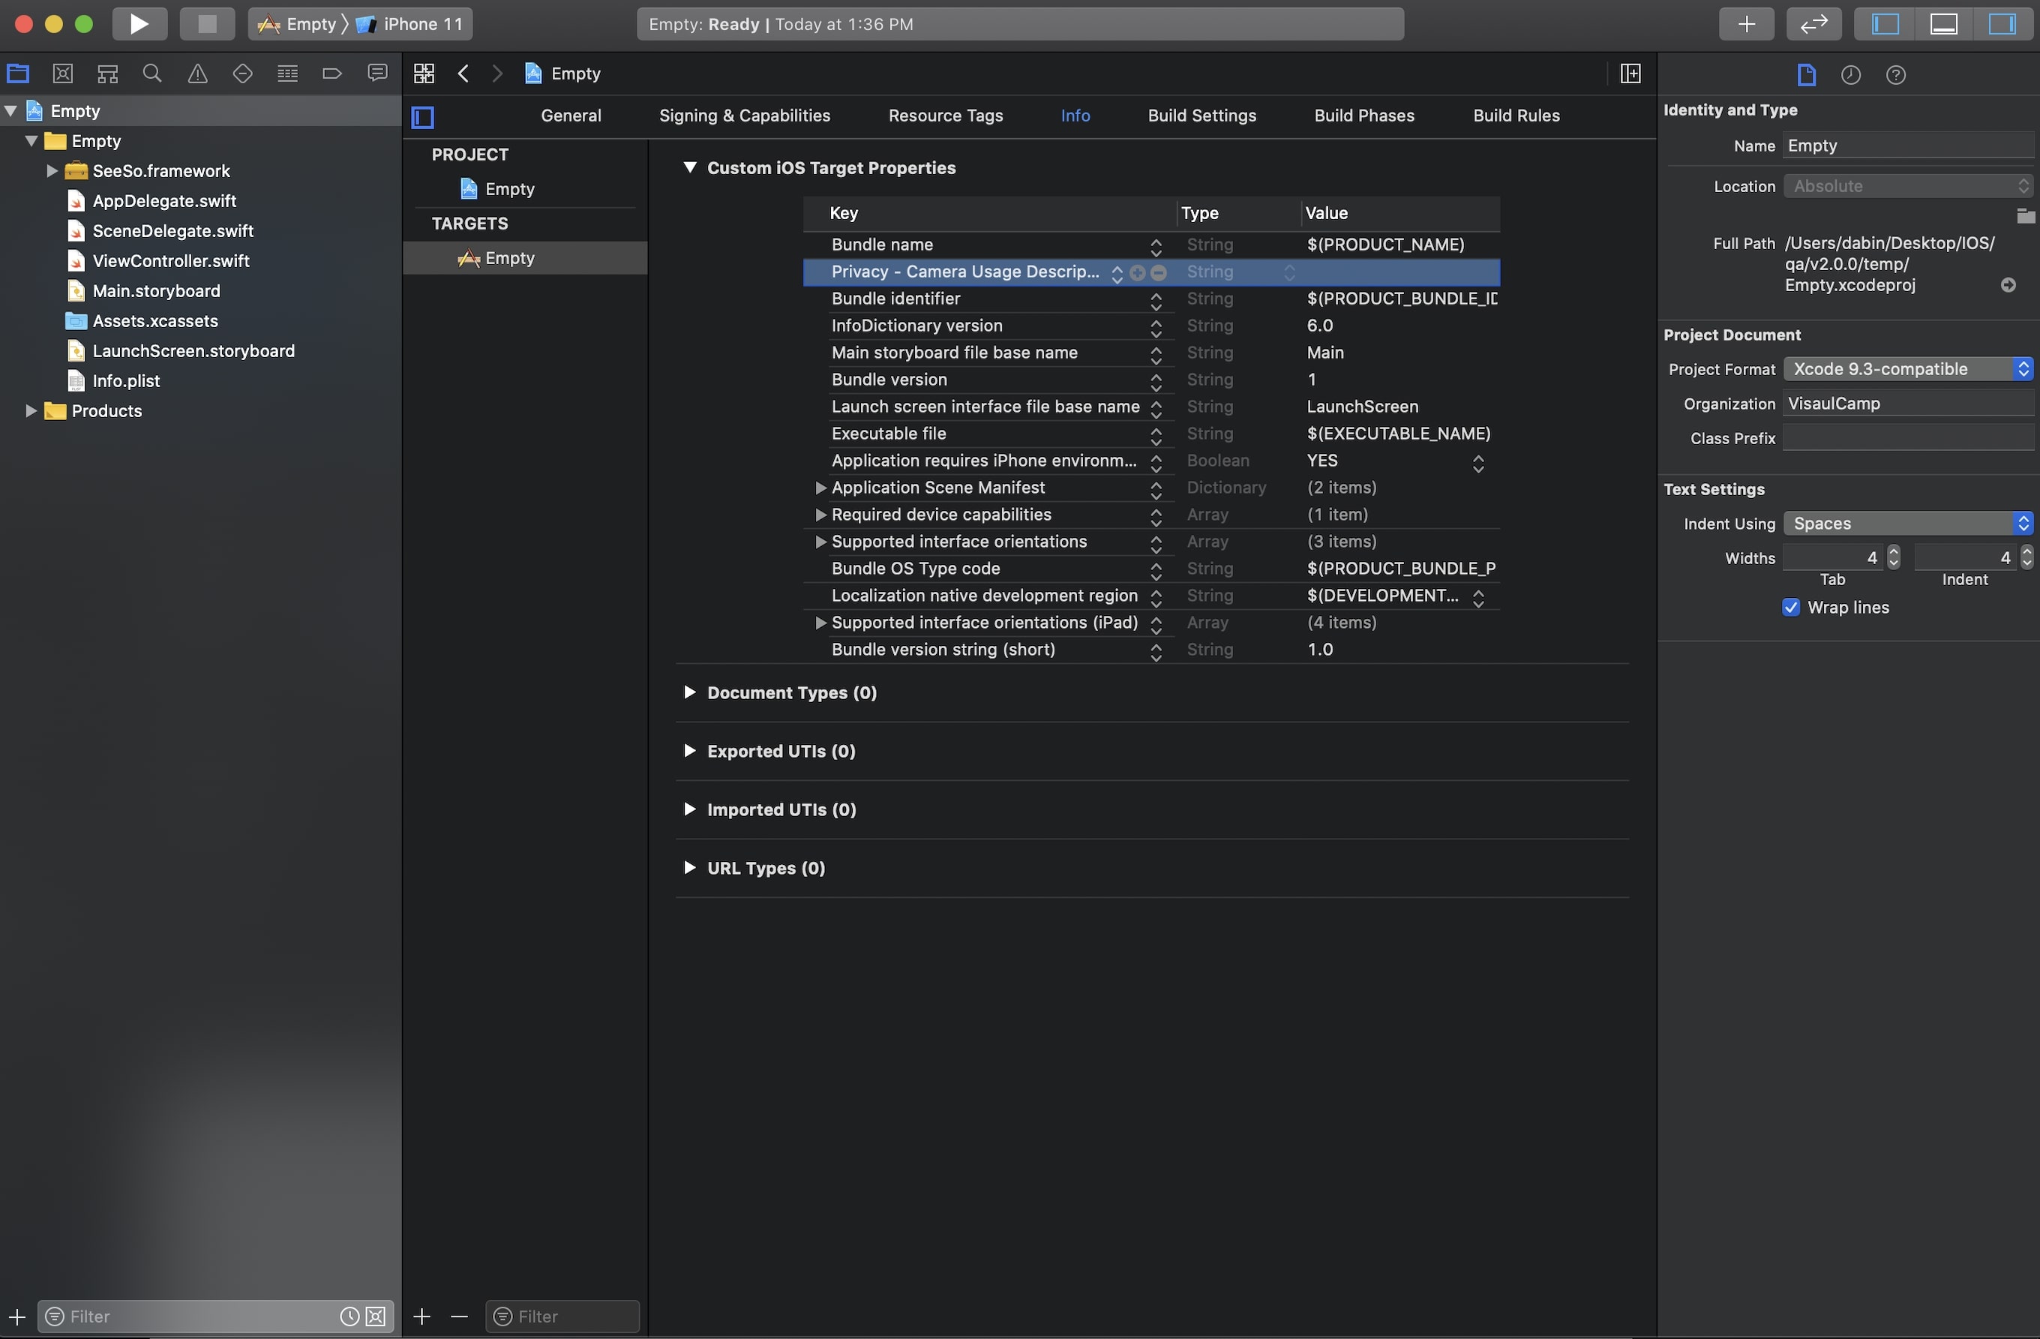Open the General tab
Image resolution: width=2040 pixels, height=1339 pixels.
(x=571, y=116)
